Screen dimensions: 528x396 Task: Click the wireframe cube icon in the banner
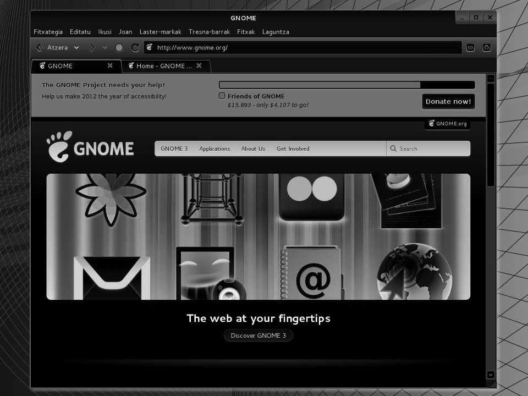tap(212, 199)
